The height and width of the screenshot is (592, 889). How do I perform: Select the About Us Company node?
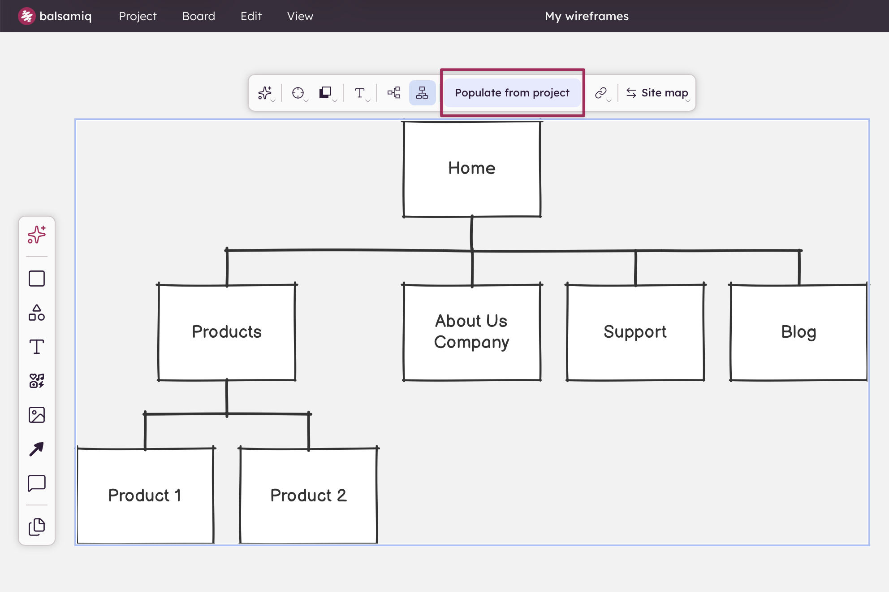(472, 332)
